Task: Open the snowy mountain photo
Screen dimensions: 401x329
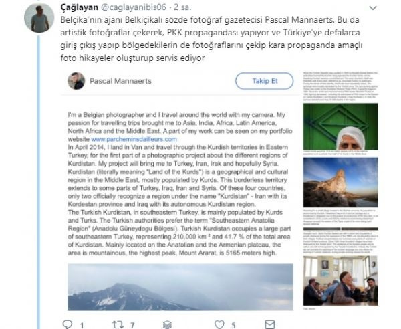Action: [x=180, y=287]
